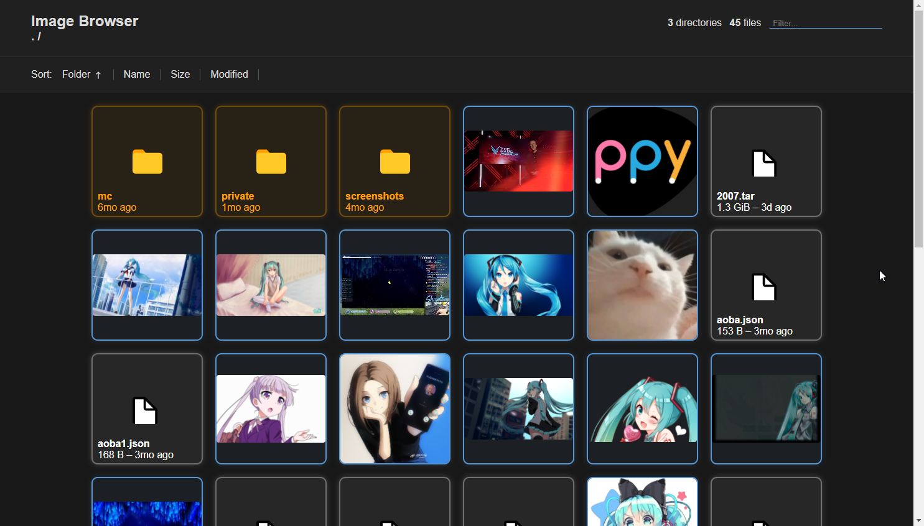Screen dimensions: 924x526
Task: Open the red stage awards thumbnail
Action: coord(518,162)
